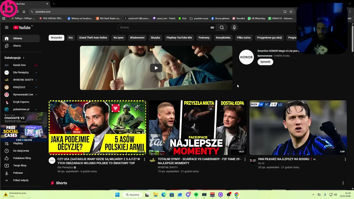Select the Muzyka chip
Image resolution: width=354 pixels, height=199 pixels.
(155, 38)
